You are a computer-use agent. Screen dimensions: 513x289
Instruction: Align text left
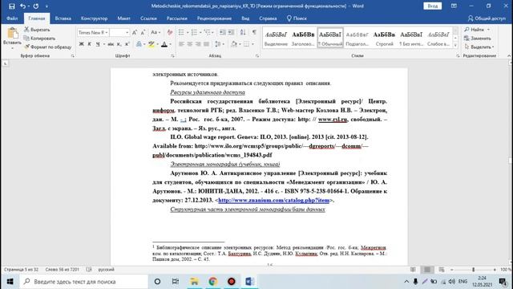(181, 44)
